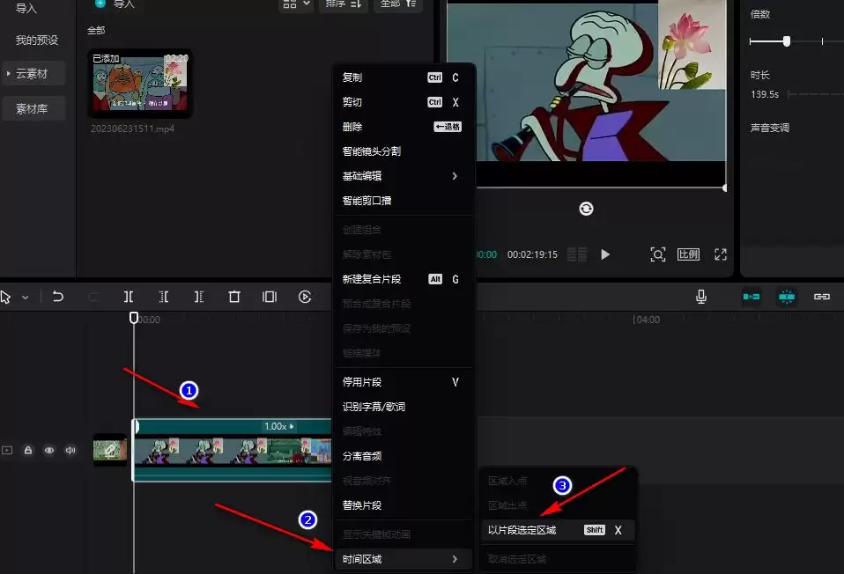Click the undo icon above the timeline
This screenshot has width=844, height=574.
(57, 296)
